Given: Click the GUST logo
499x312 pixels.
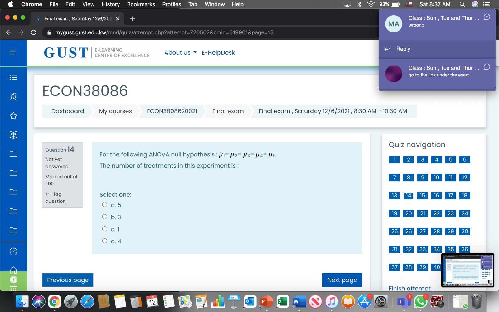Looking at the screenshot, I should tap(97, 52).
